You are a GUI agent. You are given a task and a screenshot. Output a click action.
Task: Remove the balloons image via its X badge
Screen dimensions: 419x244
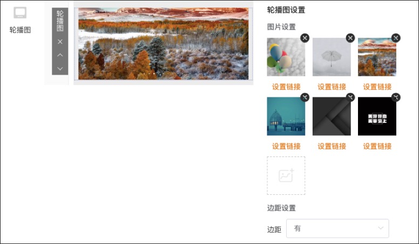coord(305,38)
